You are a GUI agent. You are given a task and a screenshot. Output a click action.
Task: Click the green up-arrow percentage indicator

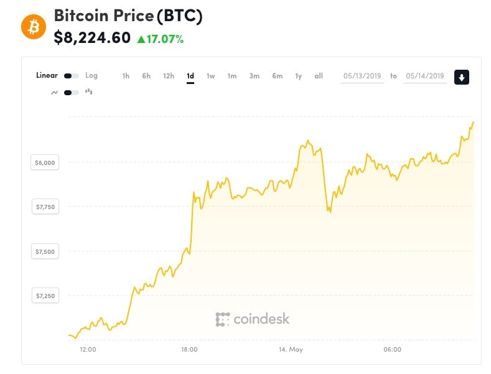click(x=161, y=39)
